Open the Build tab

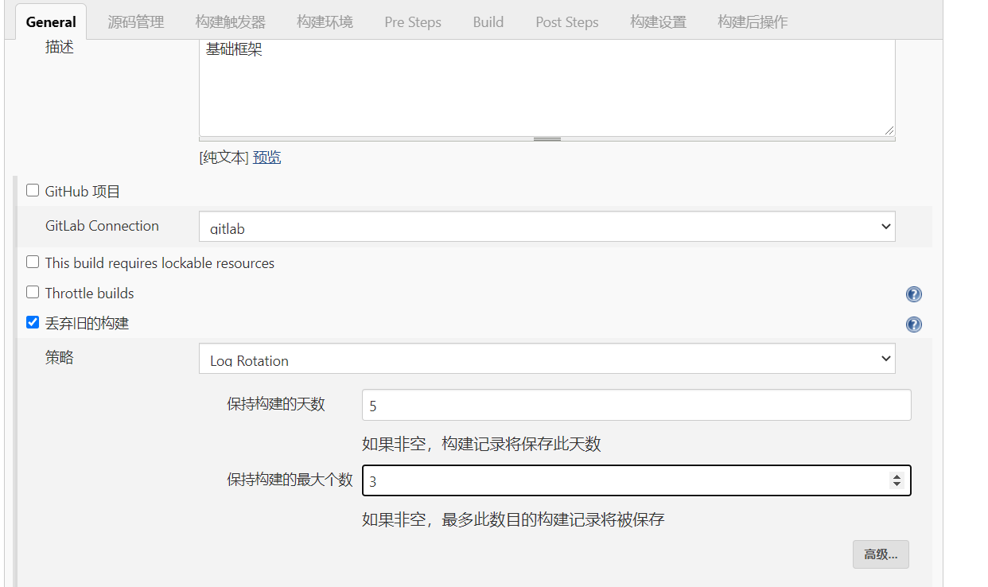pos(488,21)
